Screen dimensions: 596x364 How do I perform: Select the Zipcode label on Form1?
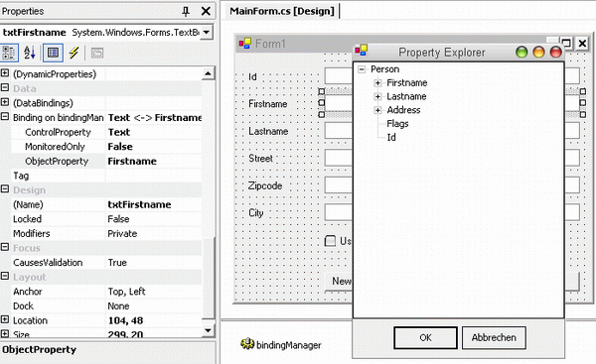click(265, 185)
